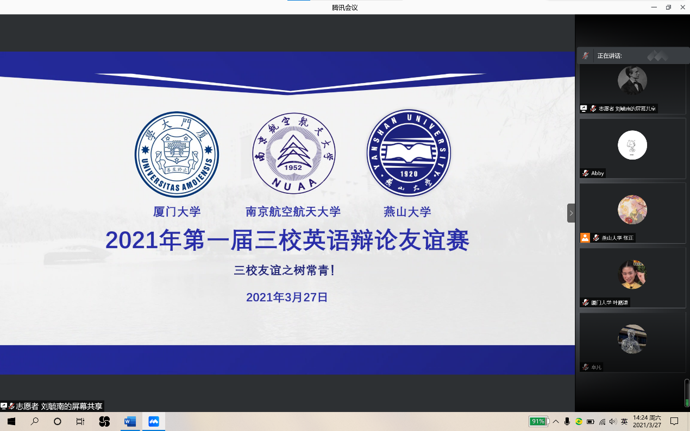Expand the system tray hidden icons
This screenshot has width=690, height=431.
click(556, 421)
